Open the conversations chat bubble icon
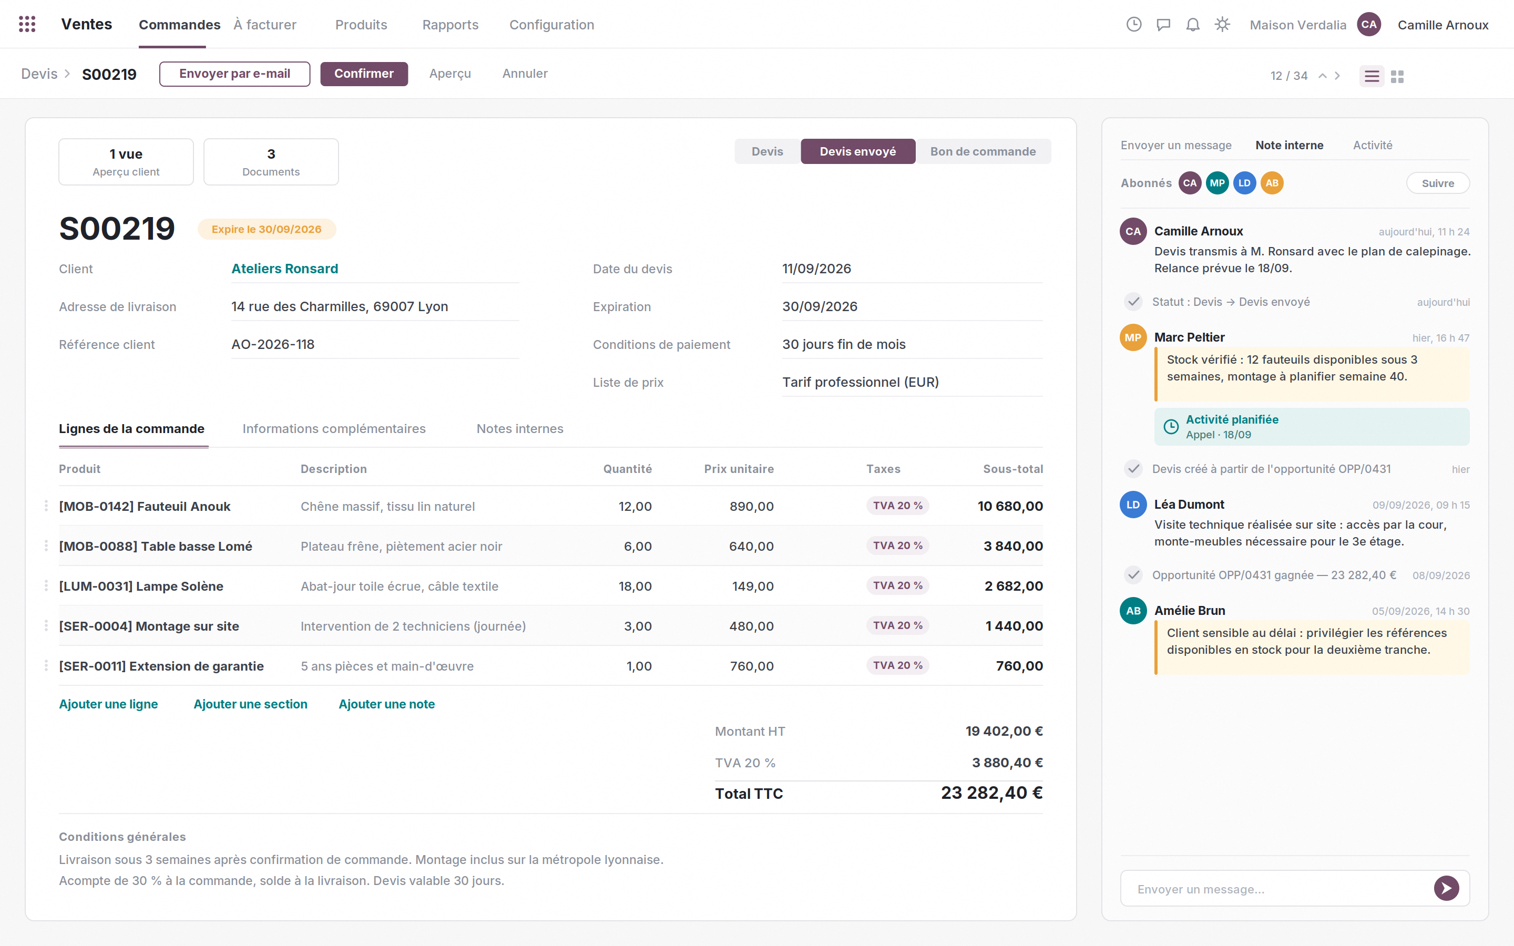The width and height of the screenshot is (1514, 946). click(1163, 24)
